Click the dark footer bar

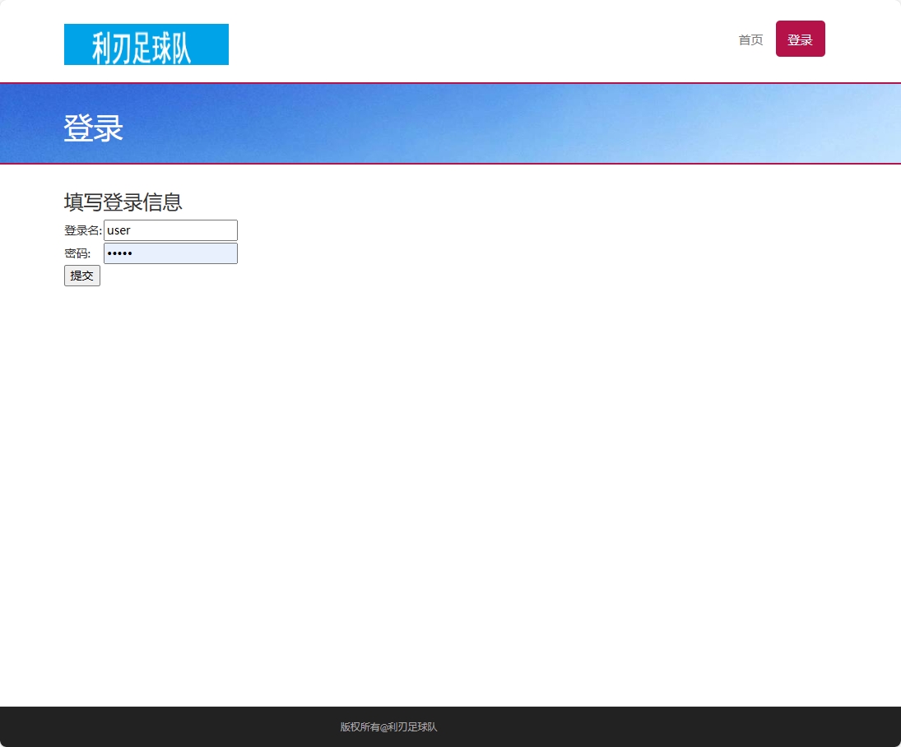click(x=450, y=727)
